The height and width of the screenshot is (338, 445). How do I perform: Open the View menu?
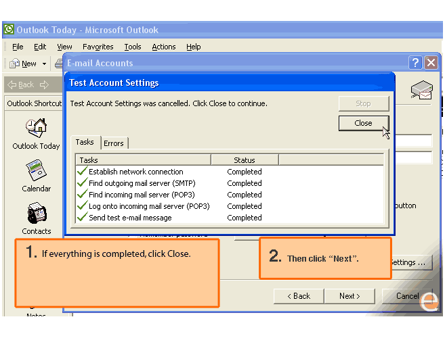click(x=64, y=47)
